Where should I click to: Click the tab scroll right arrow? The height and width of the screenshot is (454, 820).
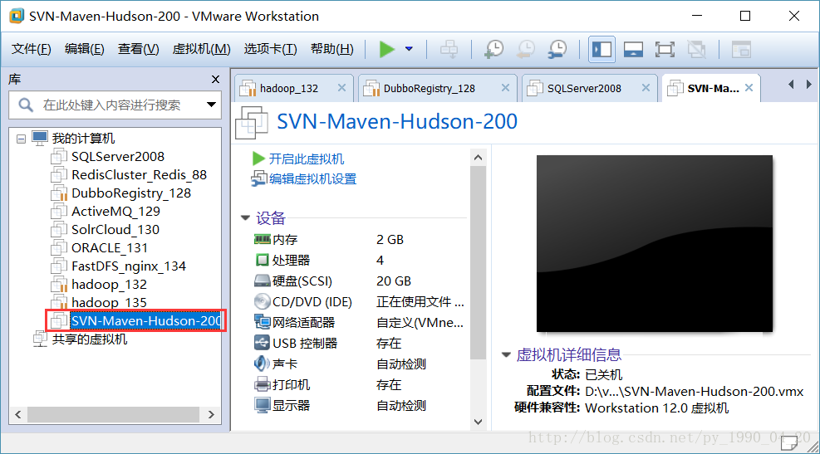tap(809, 84)
